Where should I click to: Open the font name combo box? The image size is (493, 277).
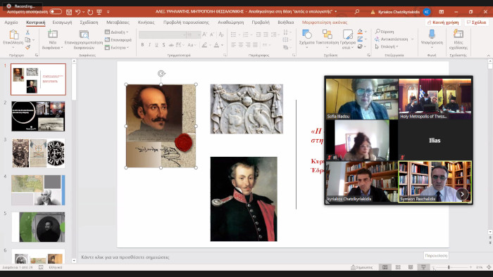[162, 34]
